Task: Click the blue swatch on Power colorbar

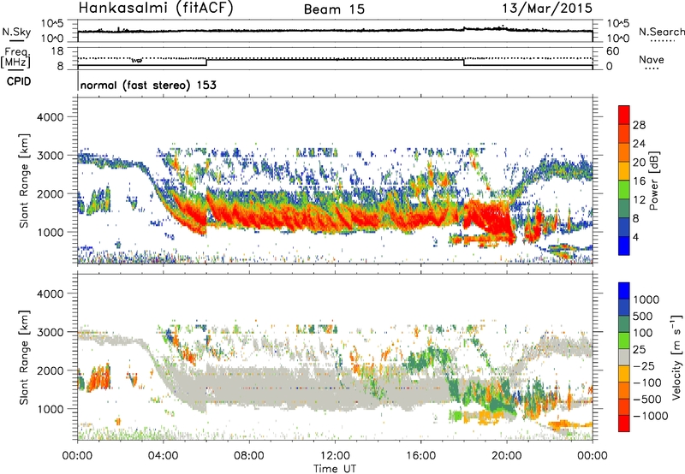Action: tap(624, 246)
